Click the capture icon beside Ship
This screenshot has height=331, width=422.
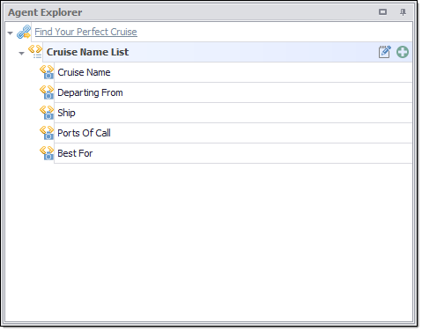click(x=47, y=113)
